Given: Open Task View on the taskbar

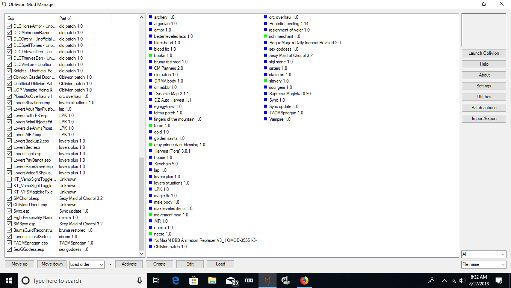Looking at the screenshot, I should [x=156, y=280].
